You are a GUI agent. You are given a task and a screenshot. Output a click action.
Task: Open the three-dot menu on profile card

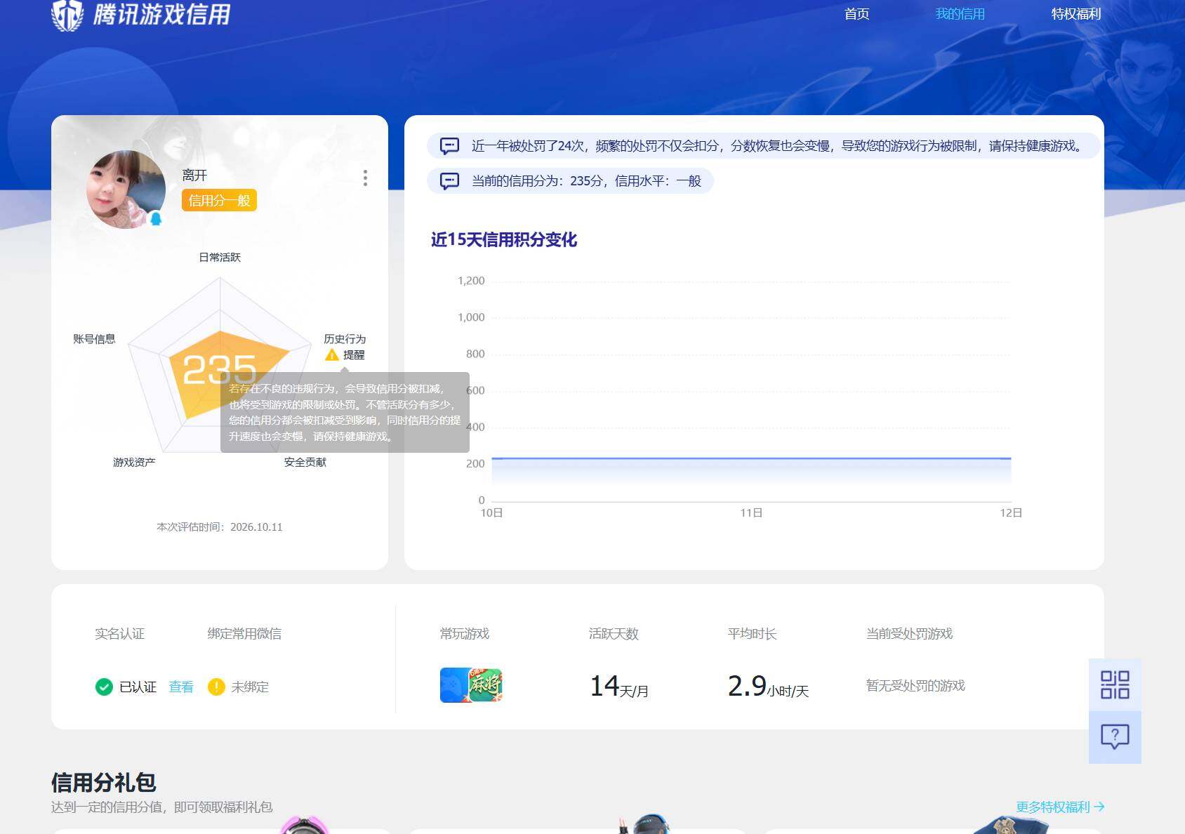365,178
